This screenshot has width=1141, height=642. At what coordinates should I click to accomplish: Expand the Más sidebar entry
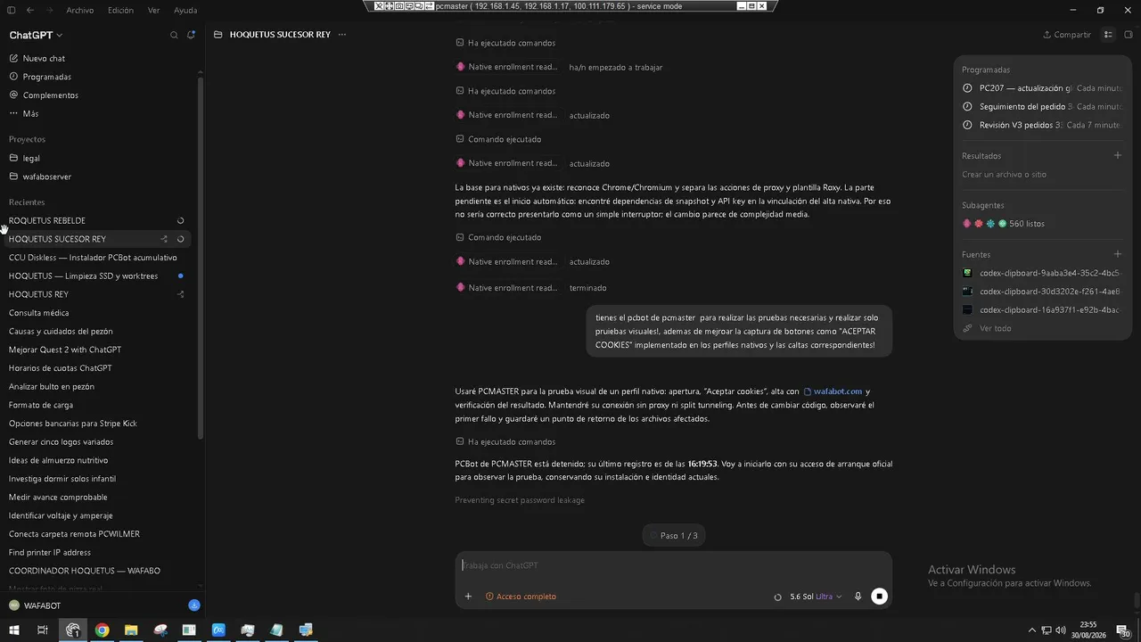tap(24, 114)
